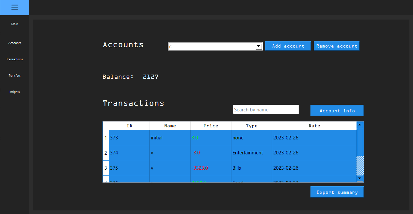Open Account info
Screen dimensions: 413x214
(x=337, y=110)
